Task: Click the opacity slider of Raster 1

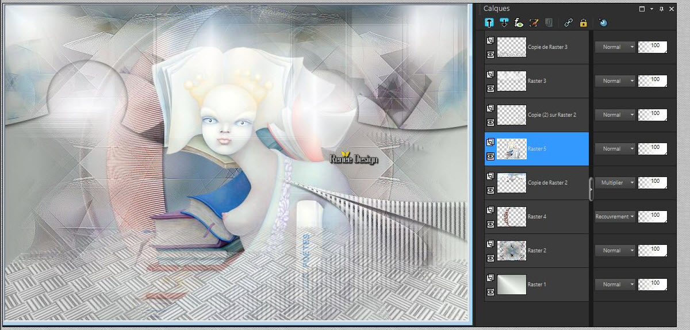Action: tap(653, 285)
